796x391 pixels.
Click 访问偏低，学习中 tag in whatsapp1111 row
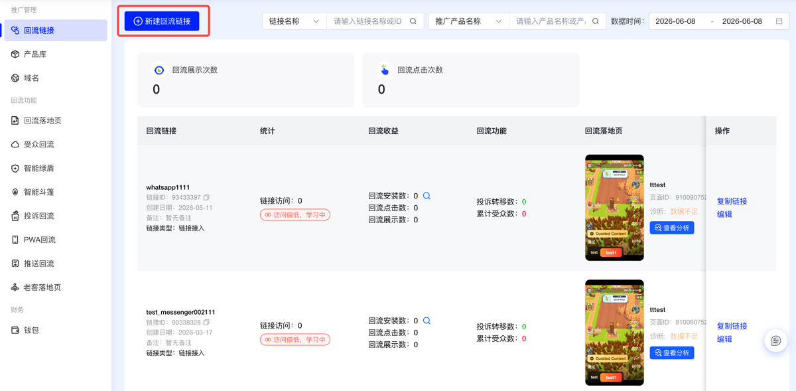click(295, 215)
